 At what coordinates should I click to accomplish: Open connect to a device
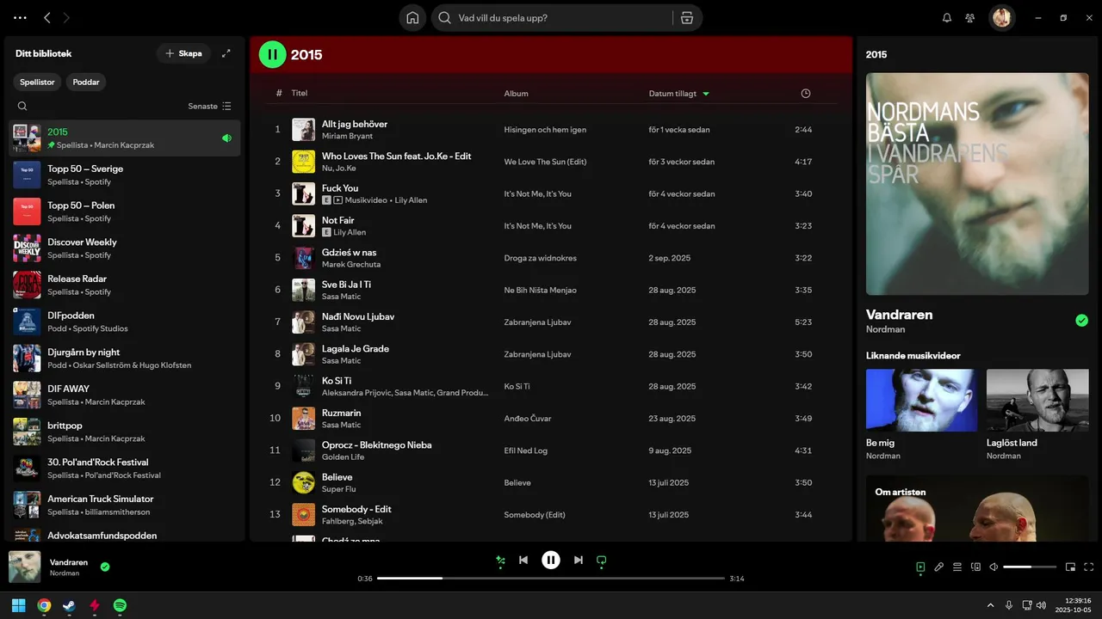pos(975,567)
